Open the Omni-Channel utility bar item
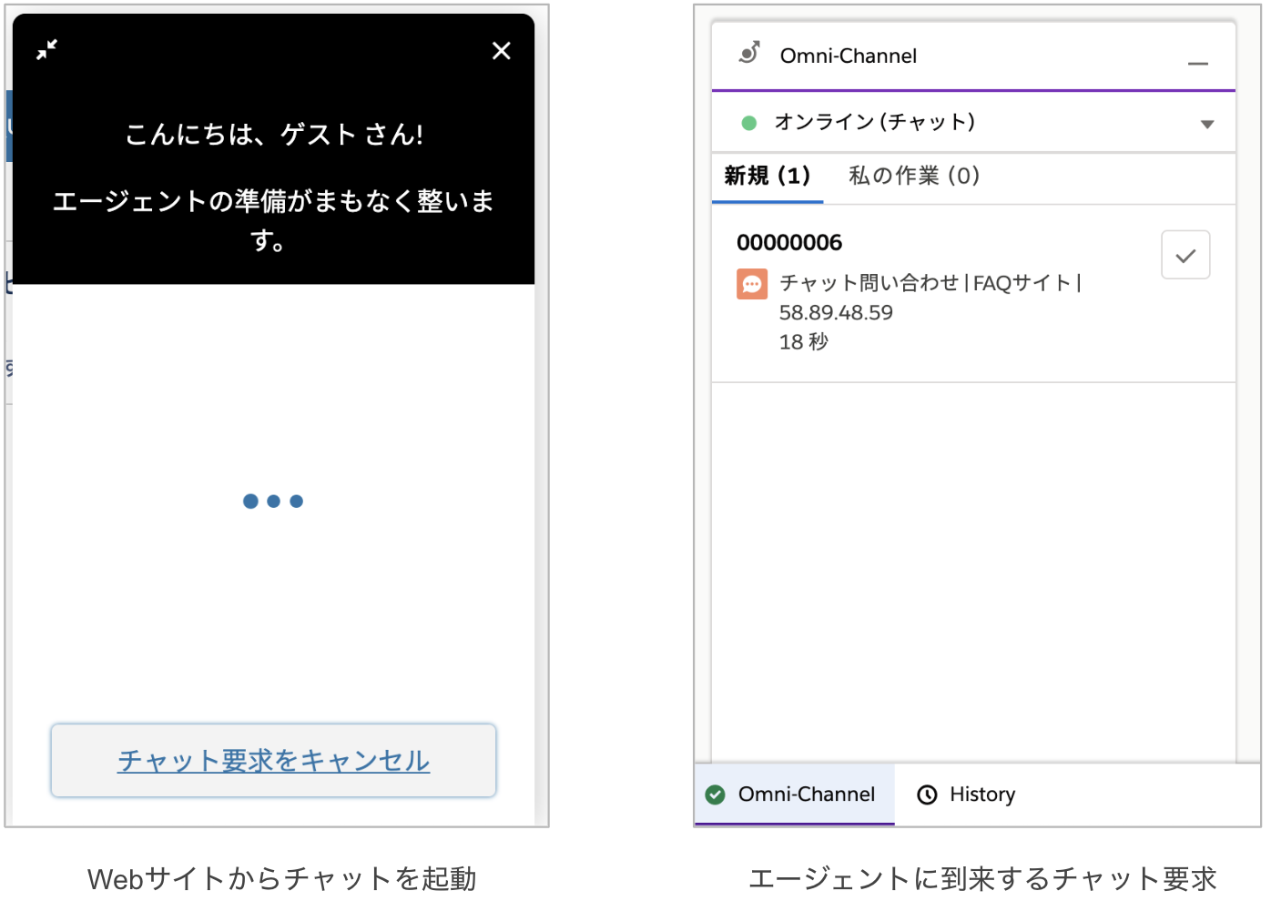 pos(794,795)
